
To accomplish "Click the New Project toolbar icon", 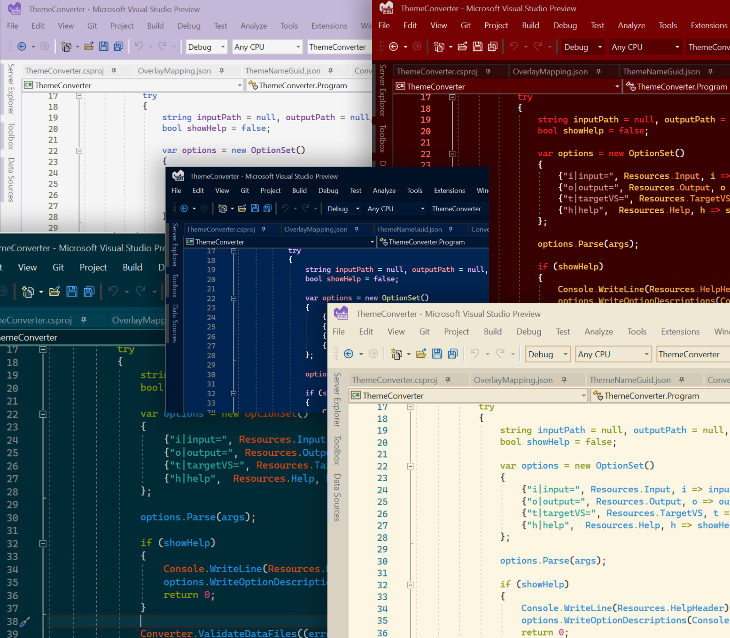I will tap(397, 354).
